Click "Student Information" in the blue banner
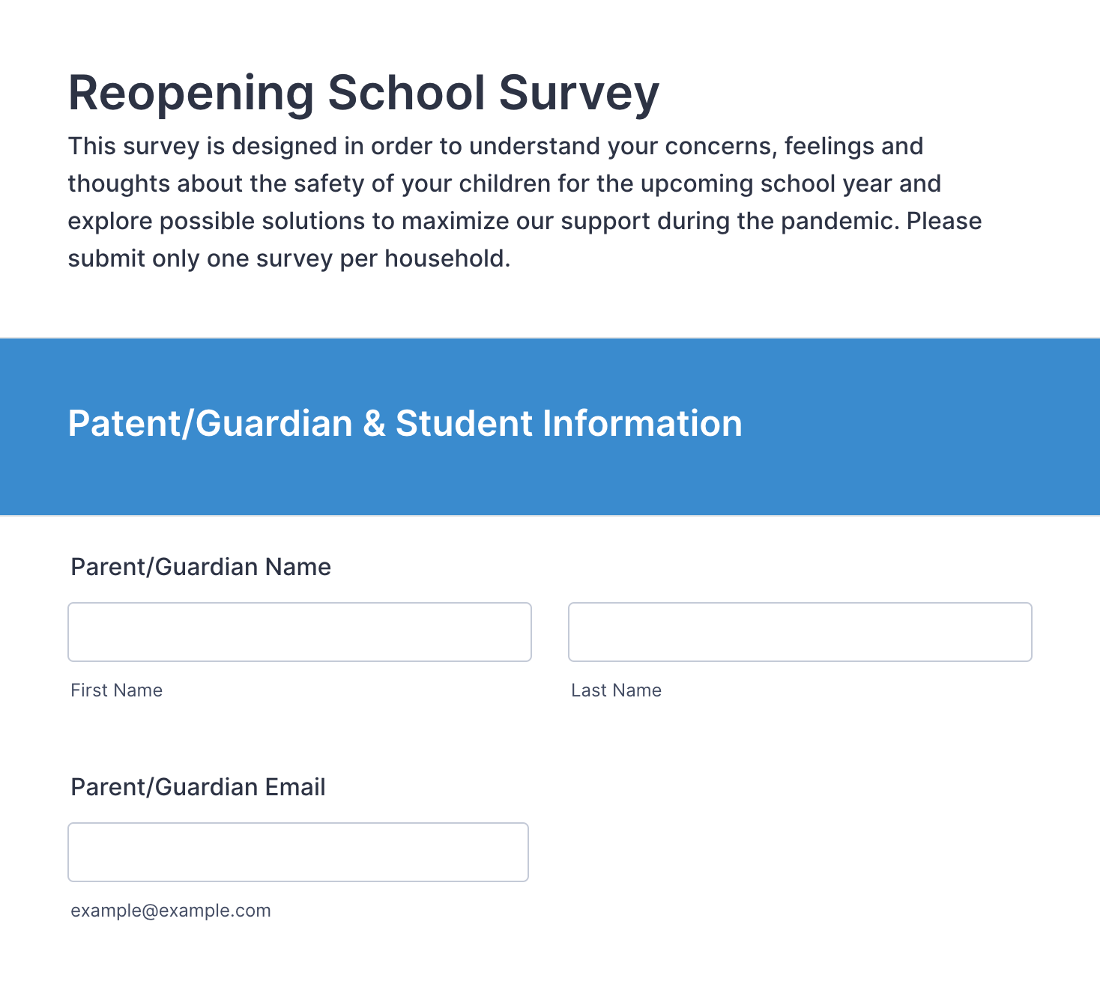 click(569, 424)
